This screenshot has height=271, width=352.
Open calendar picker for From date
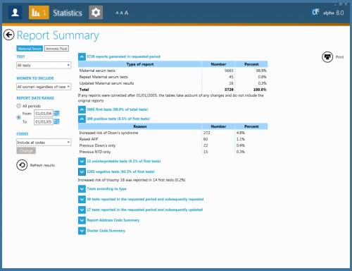[56, 114]
